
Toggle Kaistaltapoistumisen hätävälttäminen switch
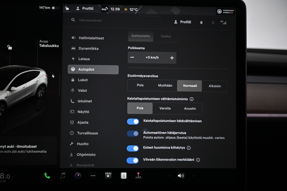tap(133, 122)
